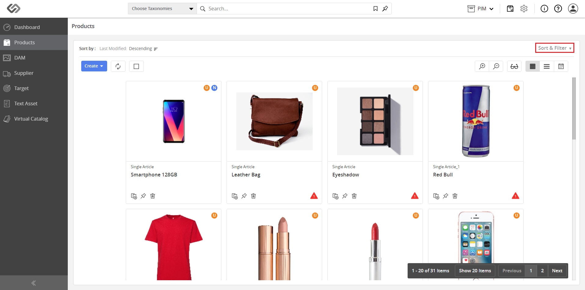Open Target in the sidebar

click(34, 88)
